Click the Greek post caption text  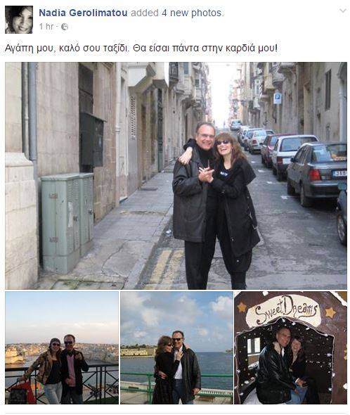(141, 48)
